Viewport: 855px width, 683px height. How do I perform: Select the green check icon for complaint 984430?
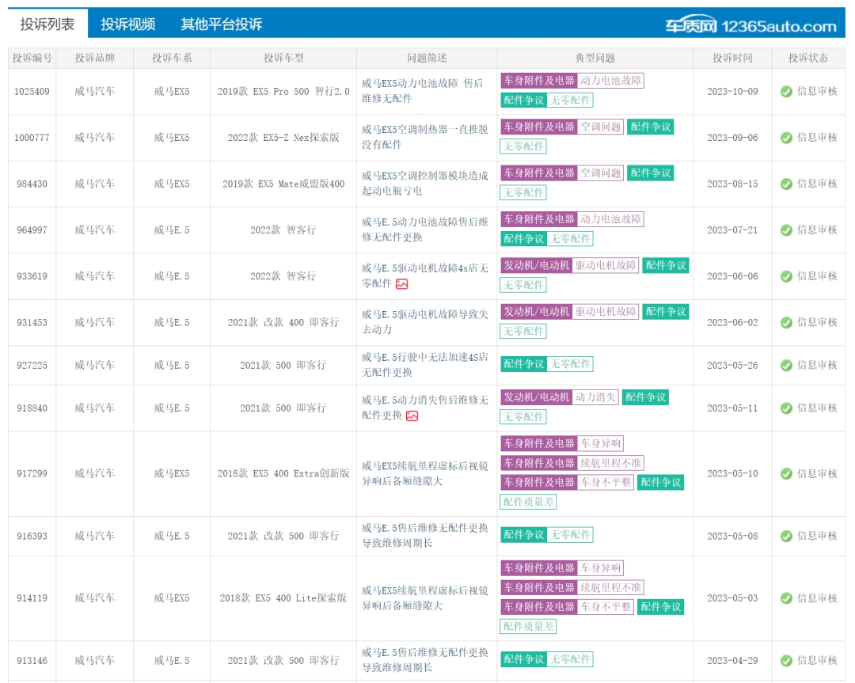pos(786,184)
